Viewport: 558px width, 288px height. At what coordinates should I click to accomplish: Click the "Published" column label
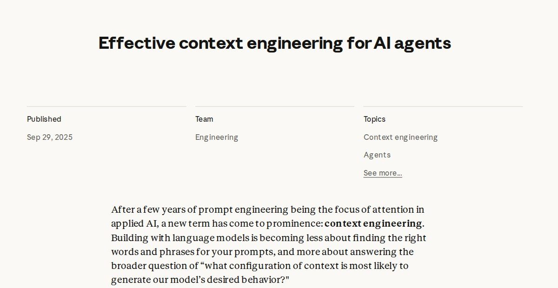(x=44, y=119)
